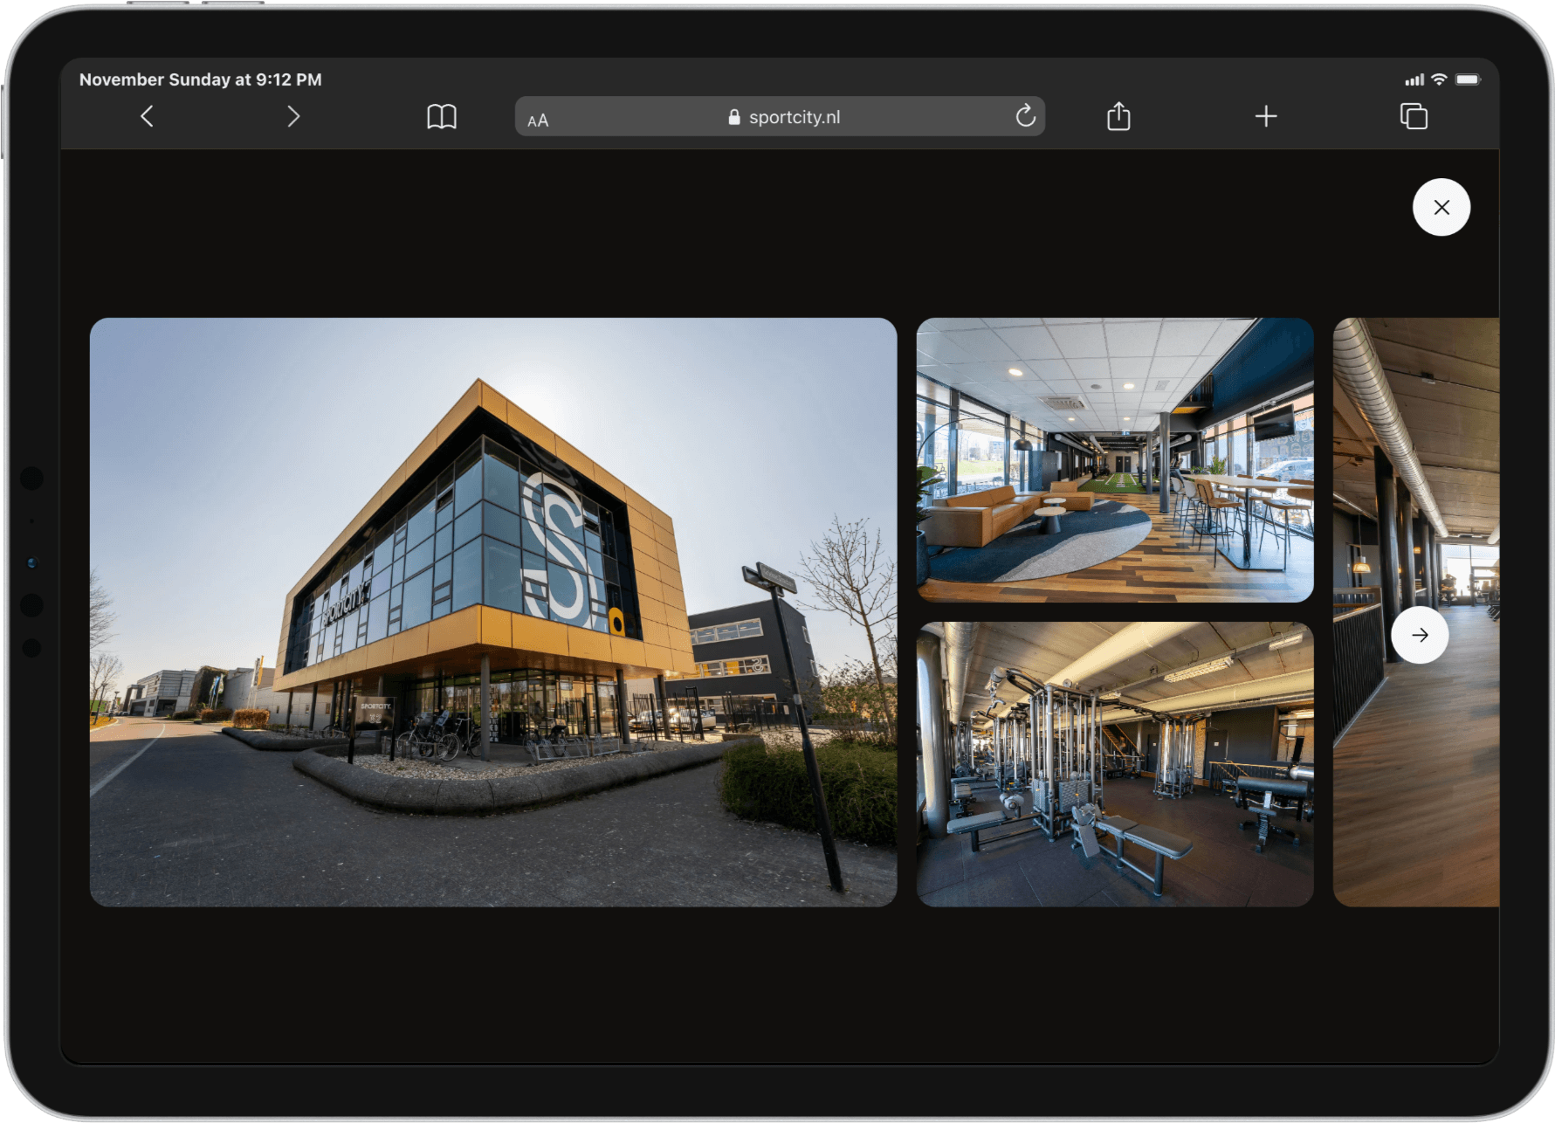The image size is (1555, 1123).
Task: Tap the AA reader text-size button
Action: tap(538, 121)
